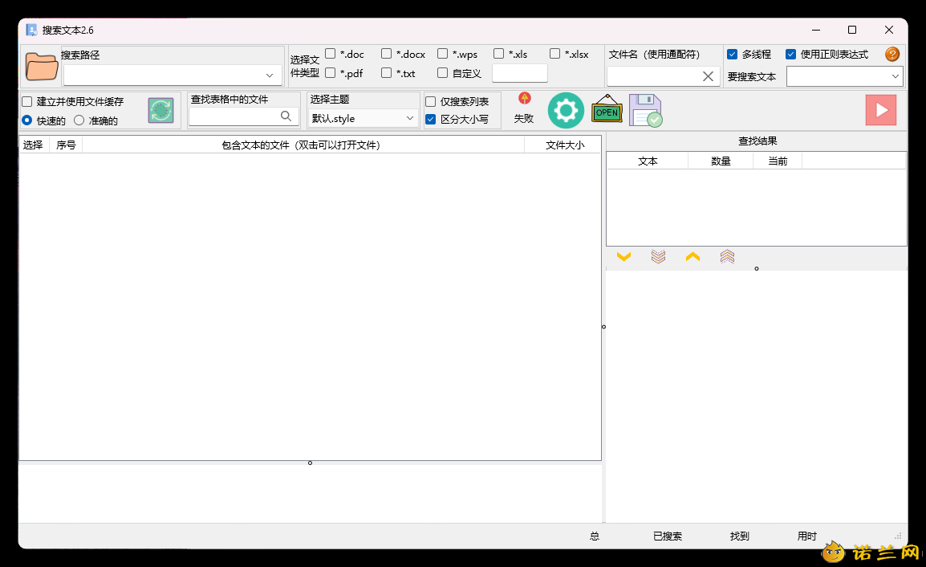926x567 pixels.
Task: Open help via orange question mark icon
Action: tap(892, 55)
